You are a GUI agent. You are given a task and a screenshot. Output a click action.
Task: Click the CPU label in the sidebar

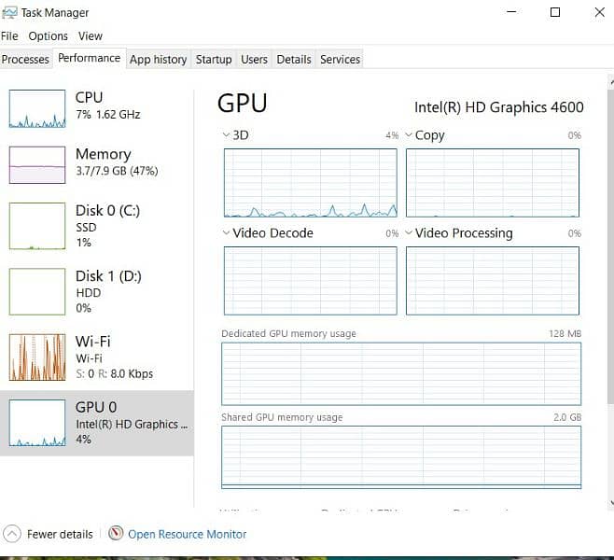89,97
